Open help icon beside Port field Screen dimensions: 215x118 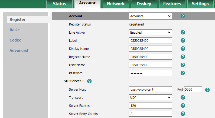(x=207, y=90)
